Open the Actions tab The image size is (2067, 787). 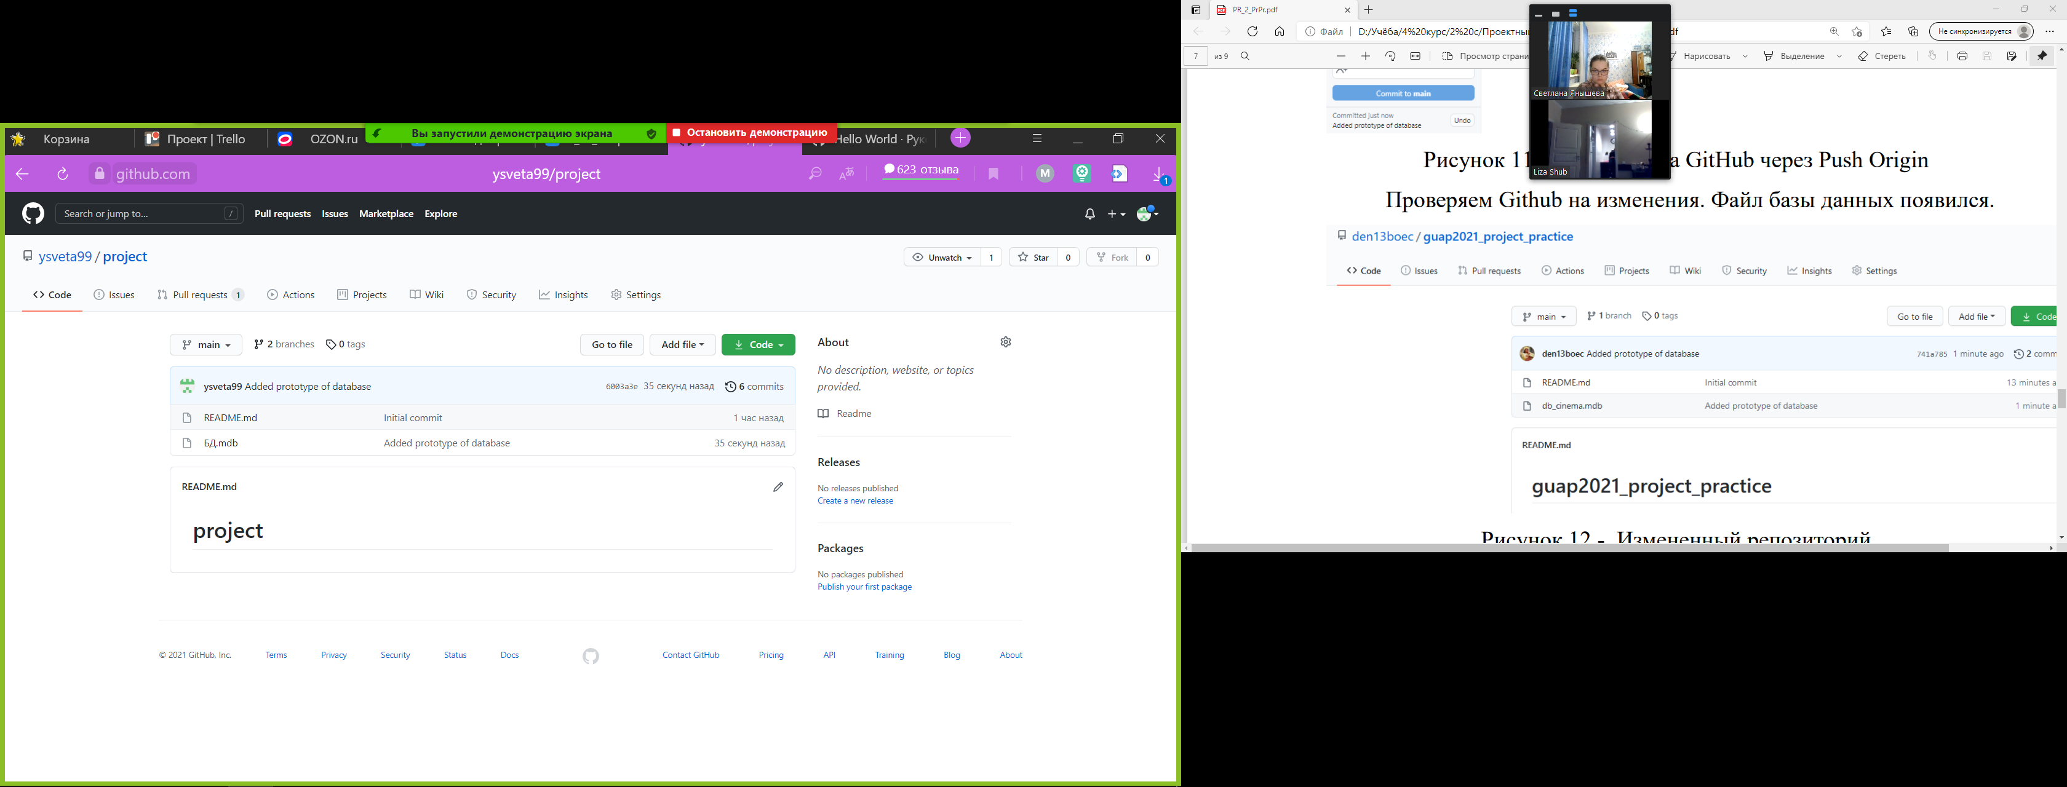(290, 295)
